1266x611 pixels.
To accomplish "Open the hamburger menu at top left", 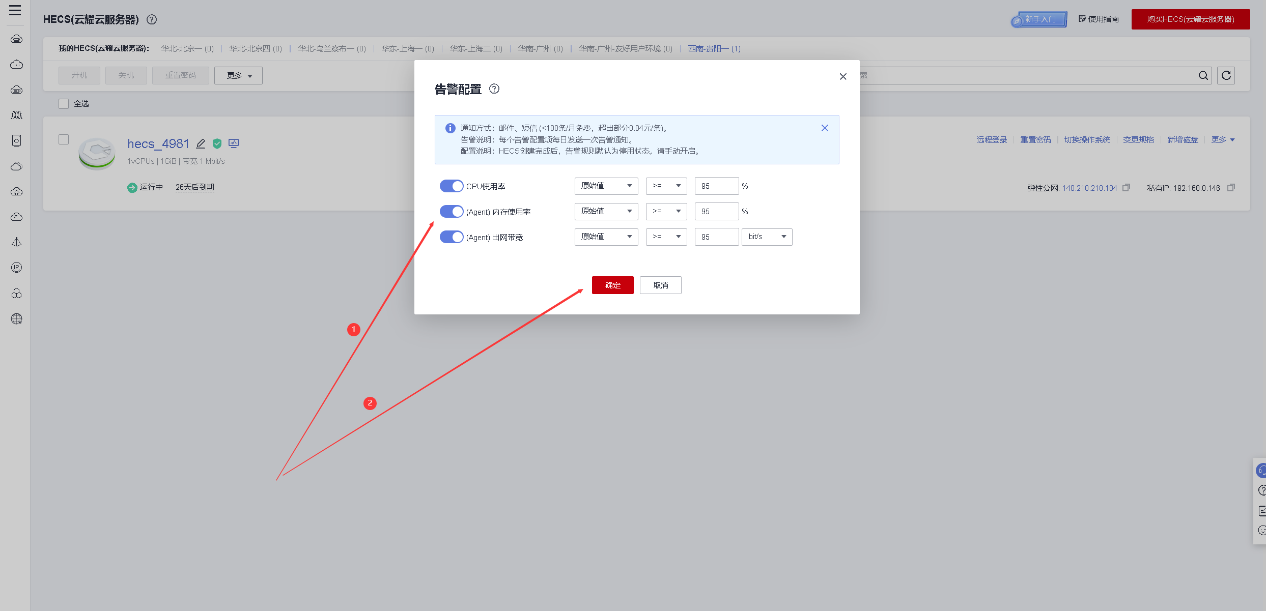I will (x=15, y=10).
